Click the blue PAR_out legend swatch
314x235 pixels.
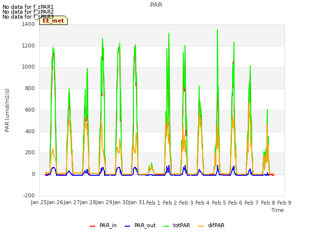point(127,226)
